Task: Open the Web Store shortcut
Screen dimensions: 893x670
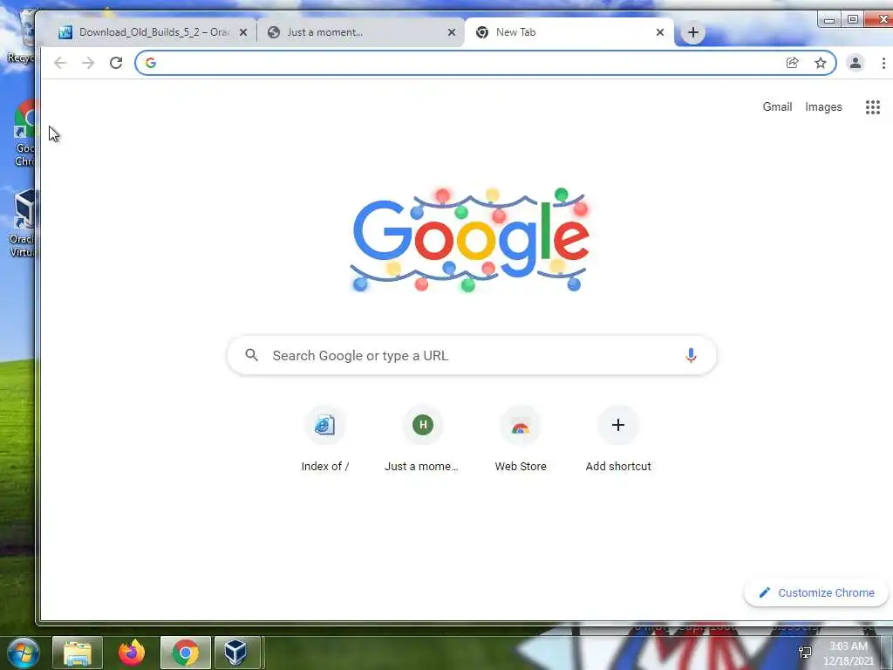Action: [x=521, y=440]
